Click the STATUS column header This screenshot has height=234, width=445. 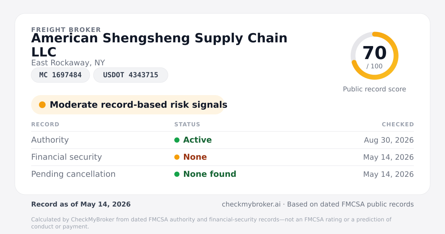pyautogui.click(x=187, y=124)
